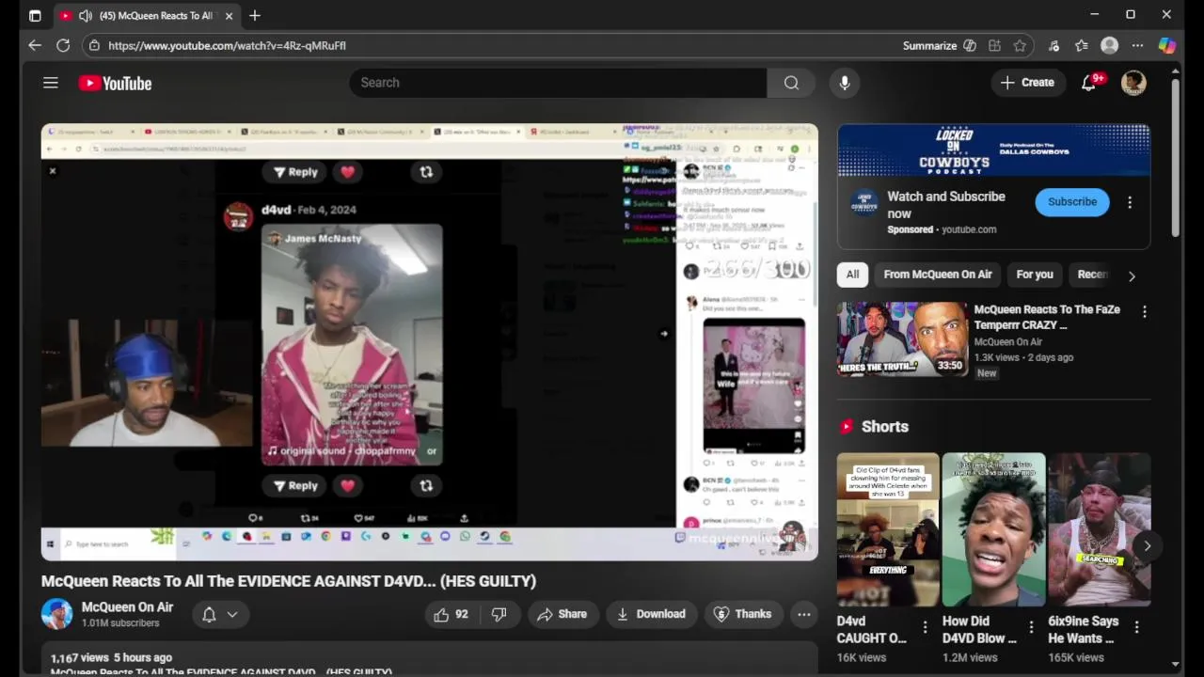Viewport: 1204px width, 677px height.
Task: Click the Locked On Cowboys banner ad
Action: pyautogui.click(x=993, y=150)
